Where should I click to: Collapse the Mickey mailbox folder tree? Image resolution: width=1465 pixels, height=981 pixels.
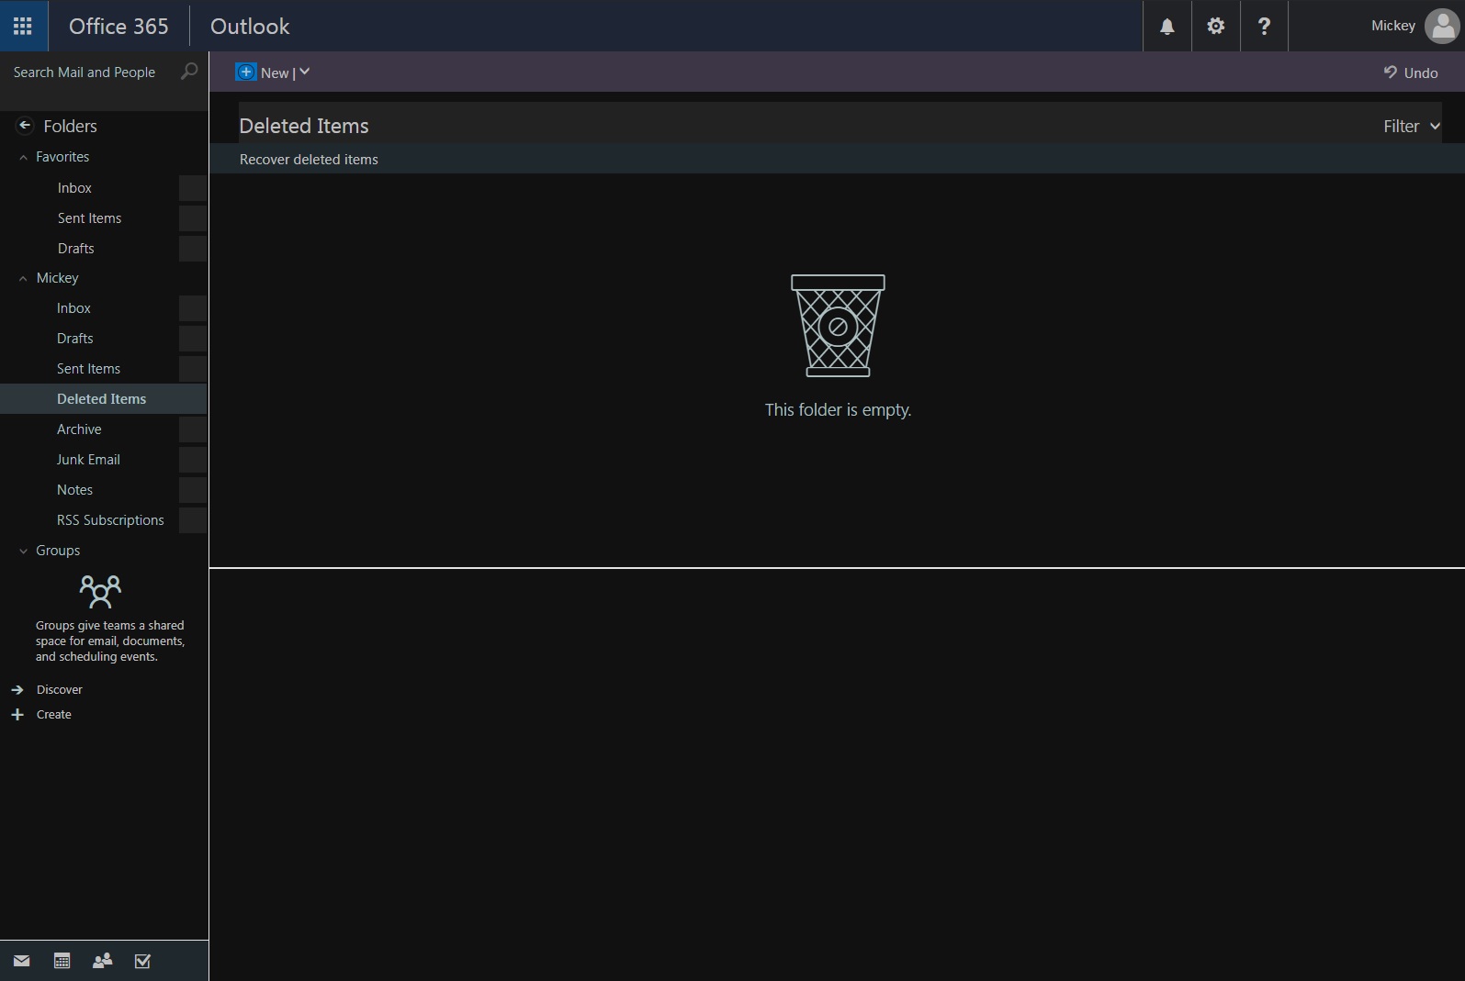tap(23, 278)
